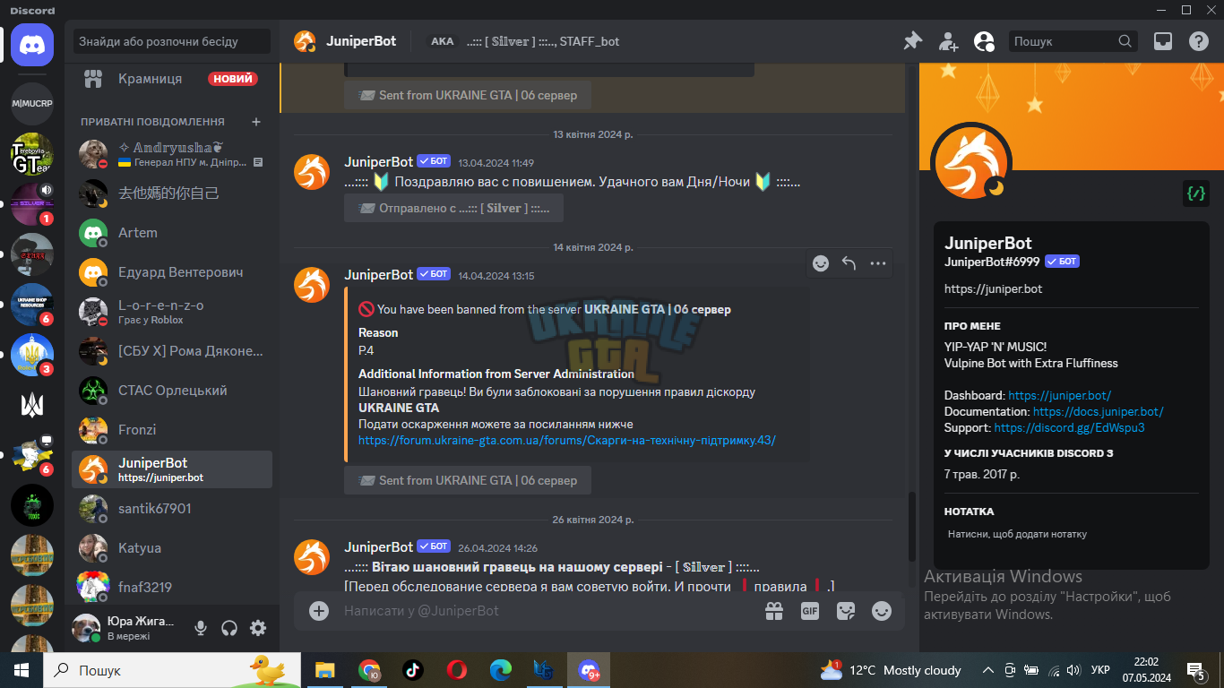Select JuniperBot conversation in DM list
Viewport: 1224px width, 688px height.
point(171,469)
